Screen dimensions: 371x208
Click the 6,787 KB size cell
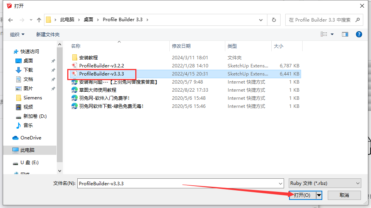pyautogui.click(x=289, y=65)
